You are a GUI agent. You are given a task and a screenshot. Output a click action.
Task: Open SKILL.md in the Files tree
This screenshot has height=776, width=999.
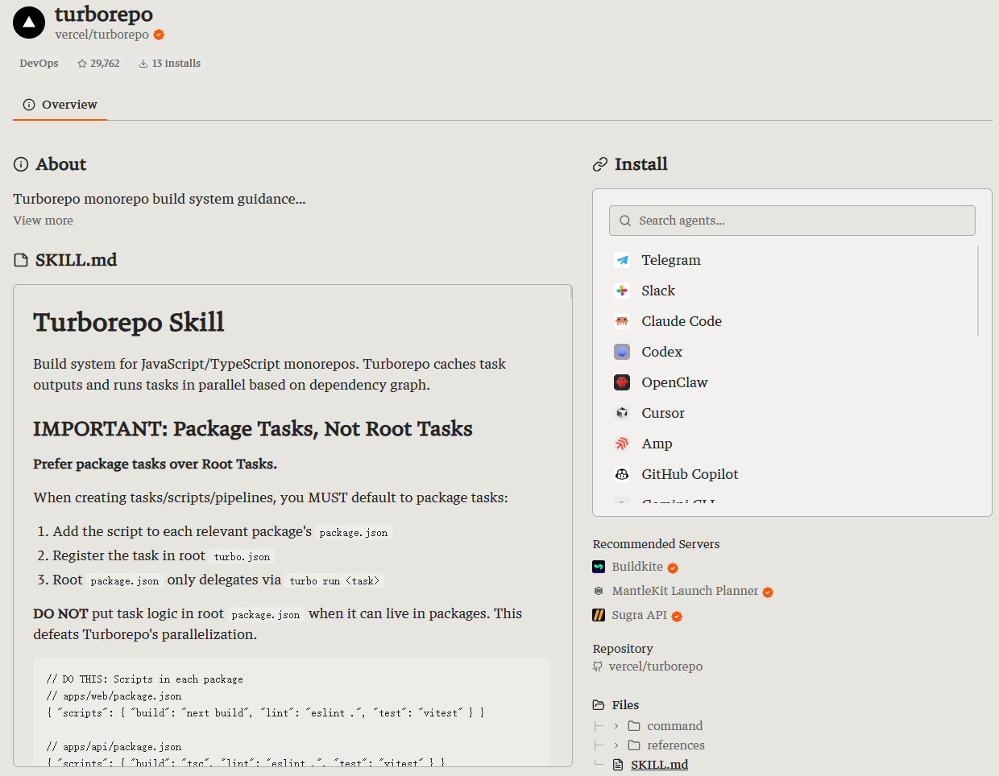(x=659, y=765)
